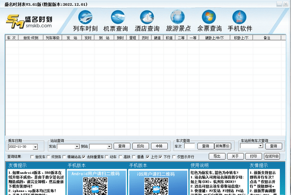Click the 盛名时刻 smskb.com logo
291x195 pixels.
click(28, 22)
